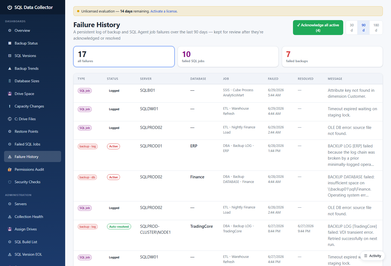Click the Servers gear icon
This screenshot has height=266, width=391.
click(x=10, y=204)
